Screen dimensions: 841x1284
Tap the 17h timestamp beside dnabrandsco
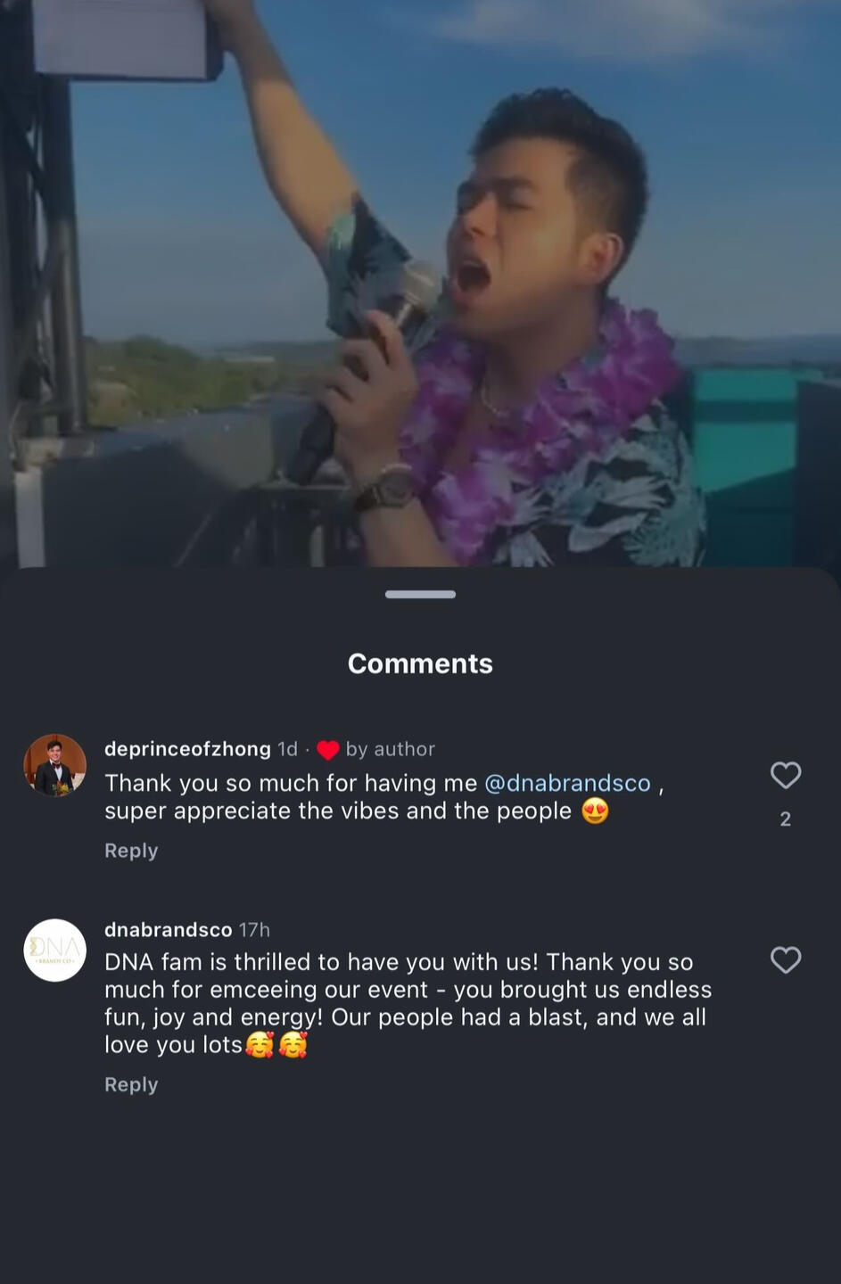(x=254, y=930)
